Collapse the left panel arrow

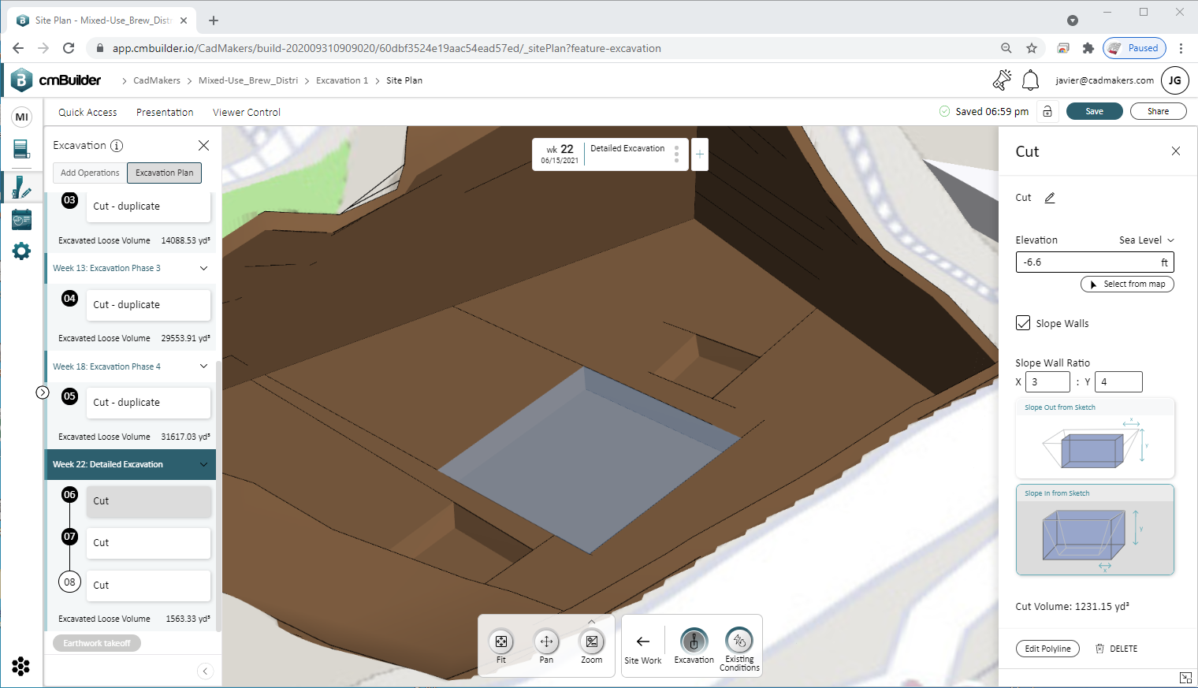click(x=205, y=671)
